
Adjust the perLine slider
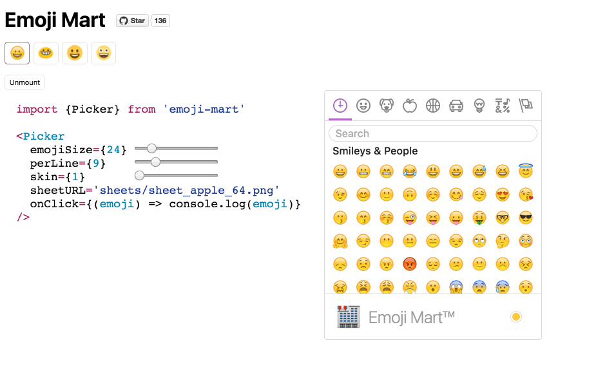(176, 162)
